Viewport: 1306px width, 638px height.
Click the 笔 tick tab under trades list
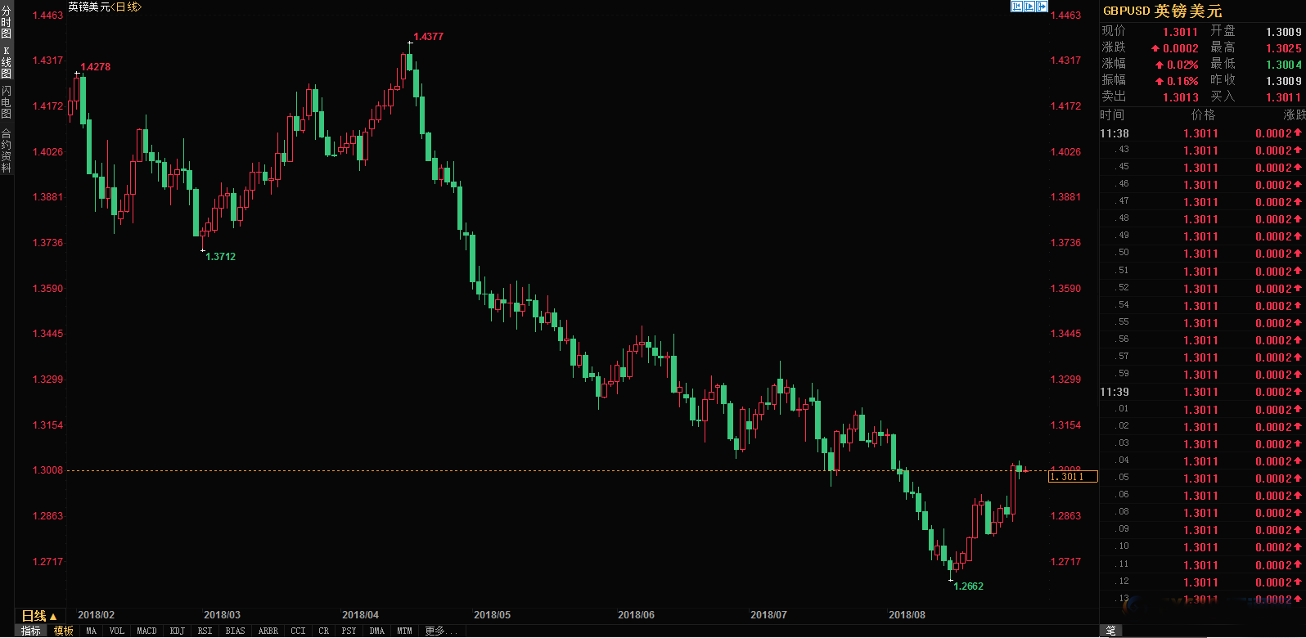(1110, 631)
